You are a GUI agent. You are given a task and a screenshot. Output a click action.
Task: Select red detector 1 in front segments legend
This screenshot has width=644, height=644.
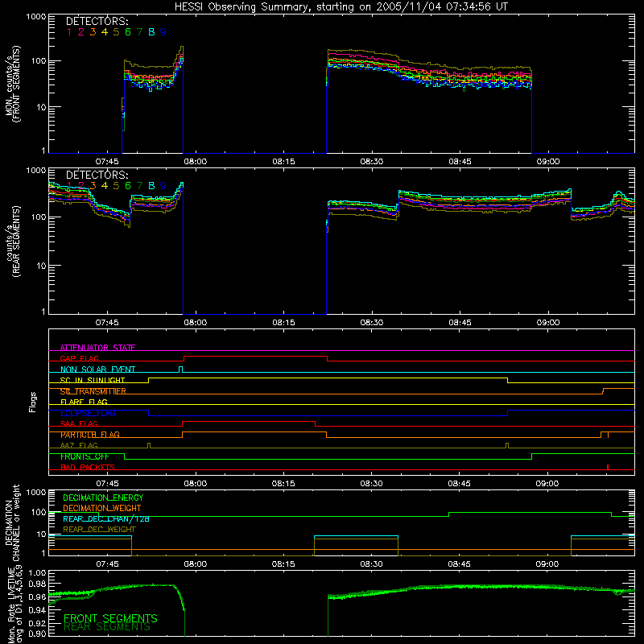pos(69,32)
